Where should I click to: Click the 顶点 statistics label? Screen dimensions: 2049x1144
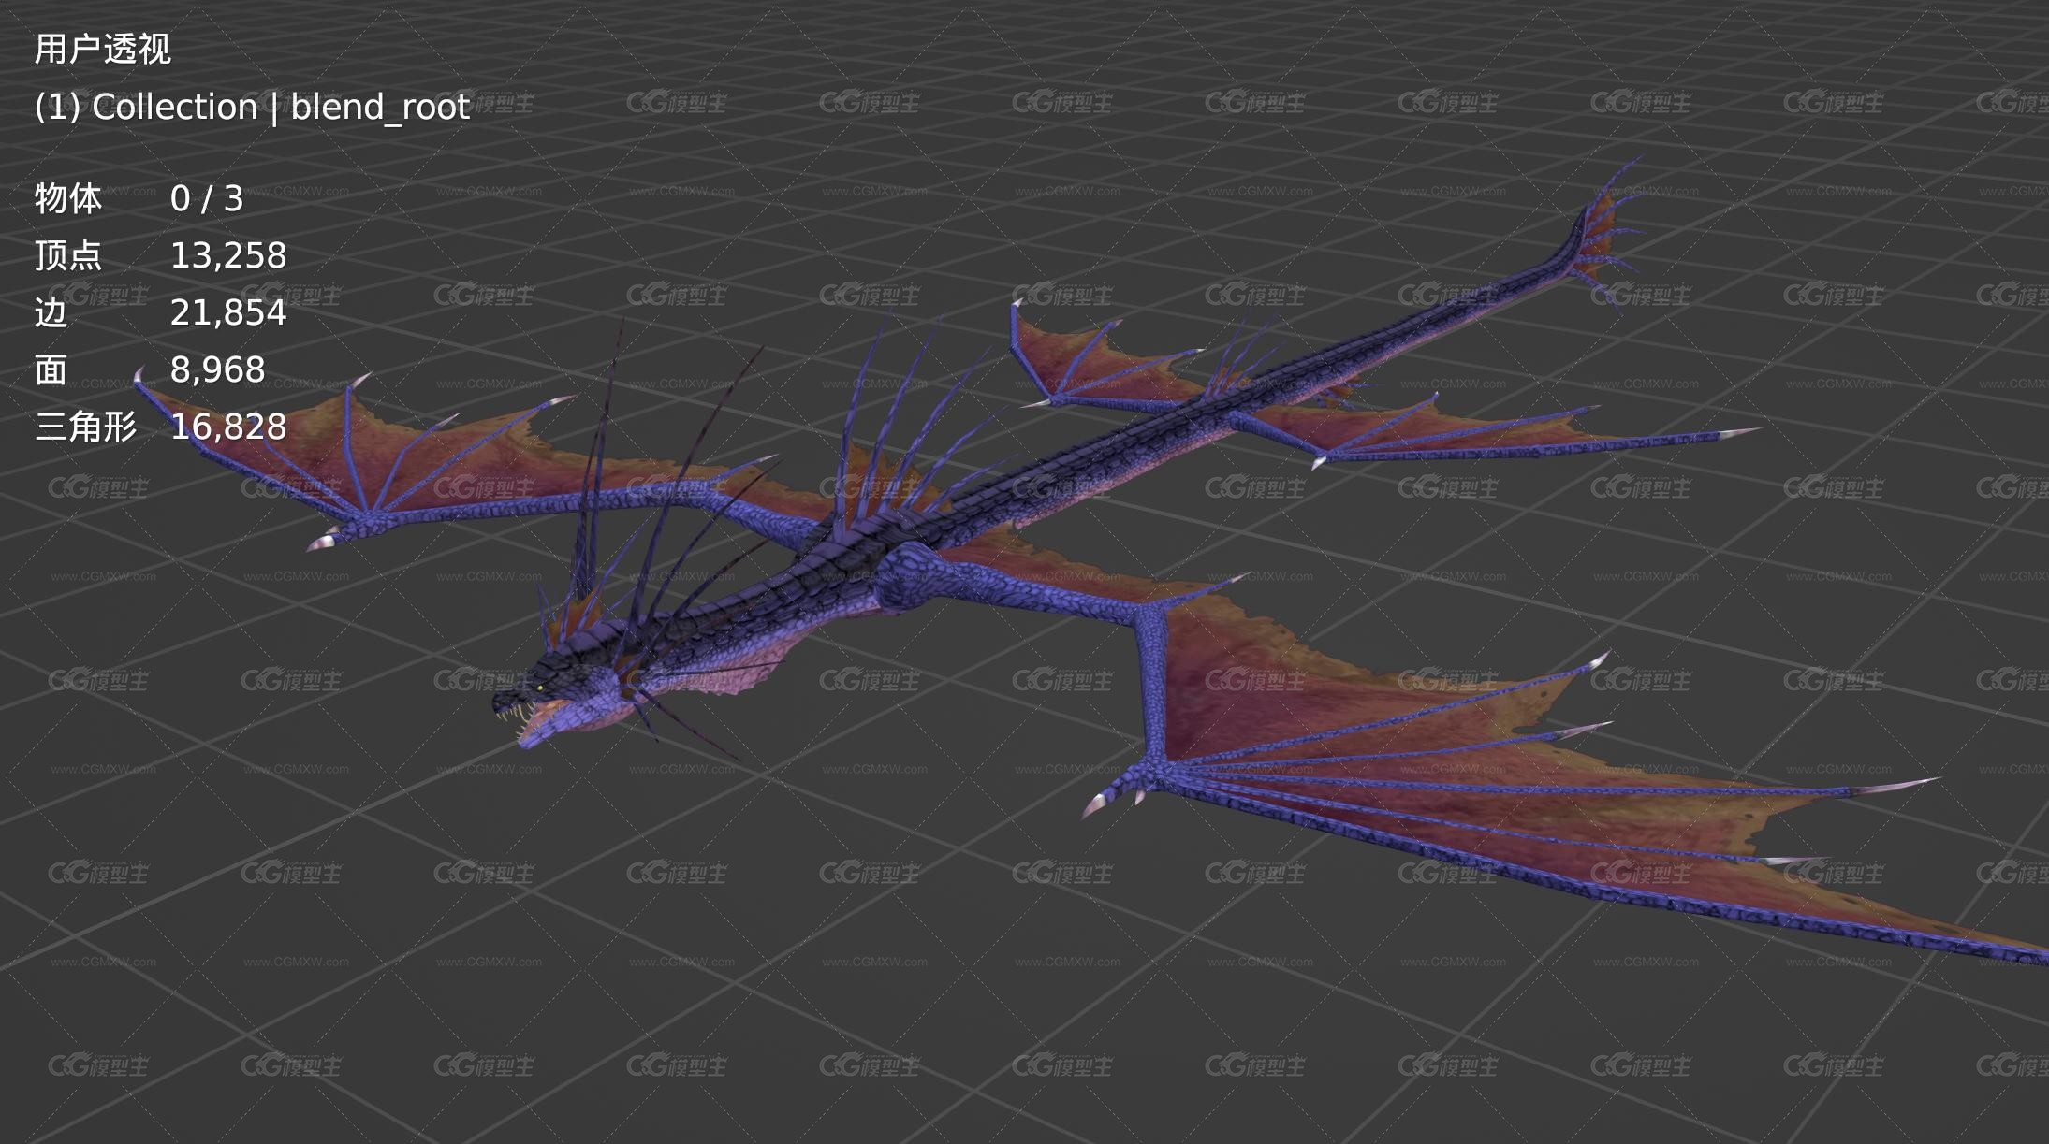point(67,255)
